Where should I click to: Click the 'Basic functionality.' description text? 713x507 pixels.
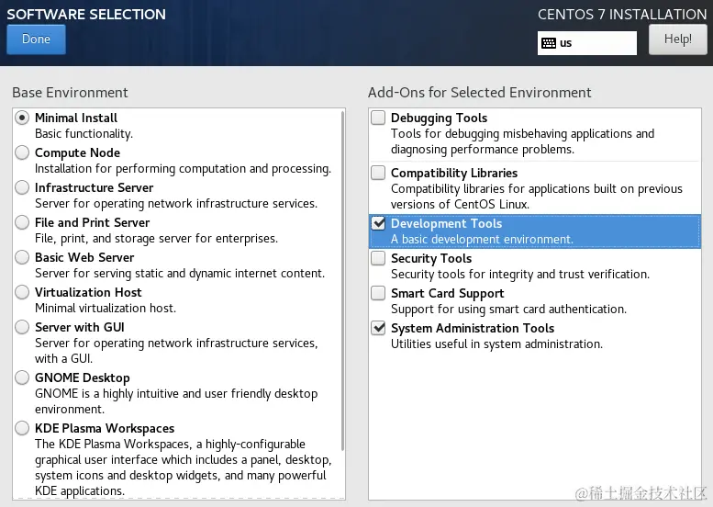84,134
